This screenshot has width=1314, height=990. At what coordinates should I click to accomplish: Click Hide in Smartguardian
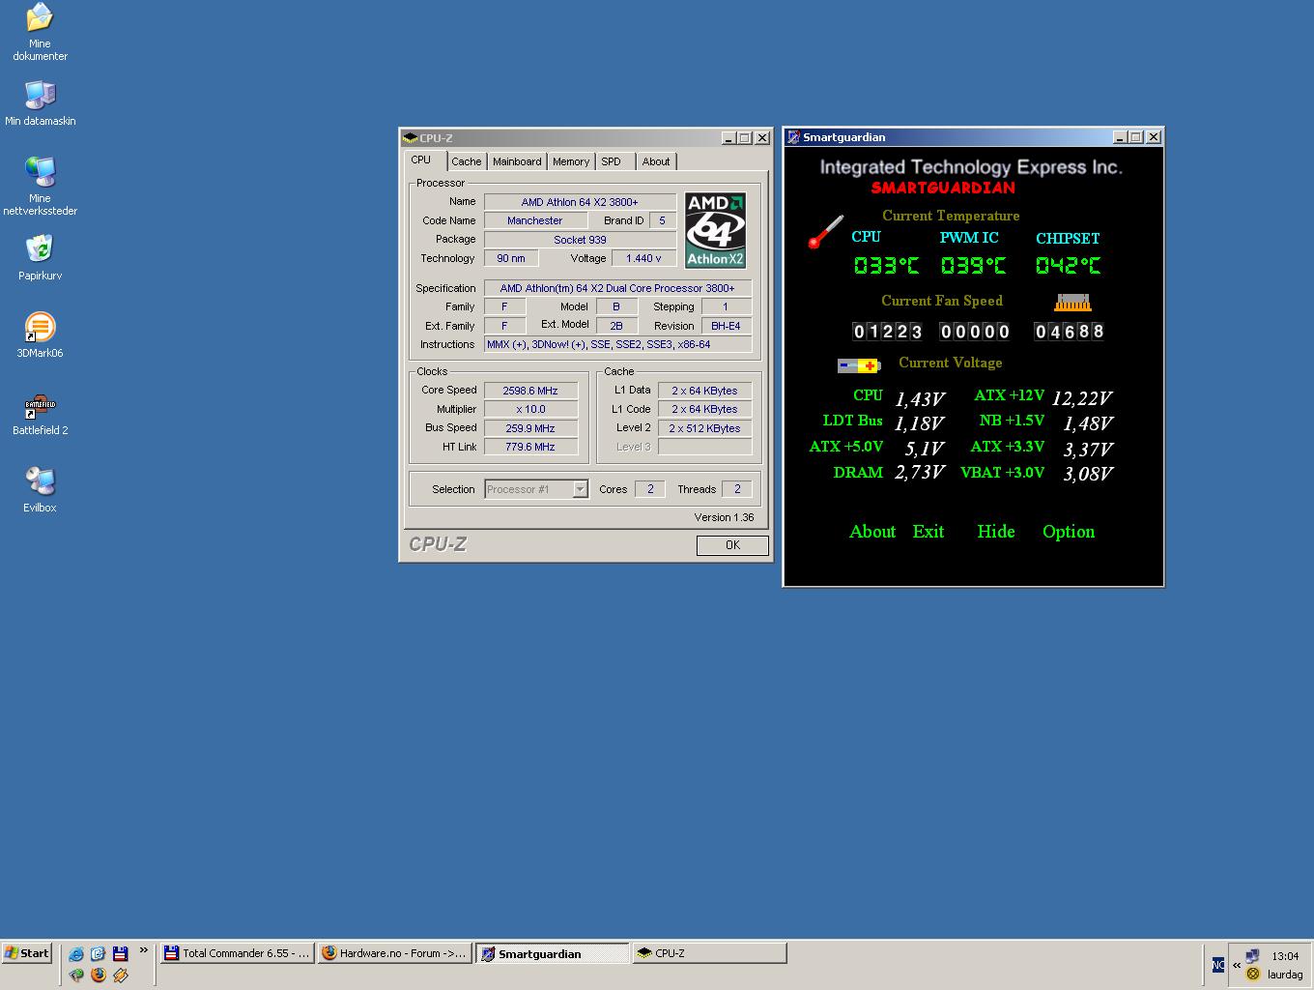(996, 532)
